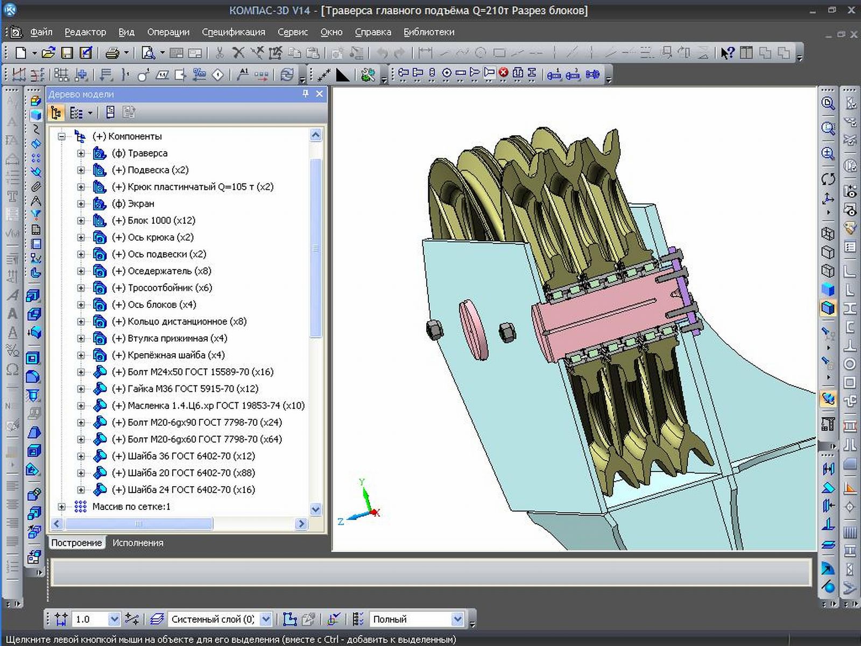The image size is (861, 646).
Task: Close the Дерево модели panel
Action: click(319, 94)
